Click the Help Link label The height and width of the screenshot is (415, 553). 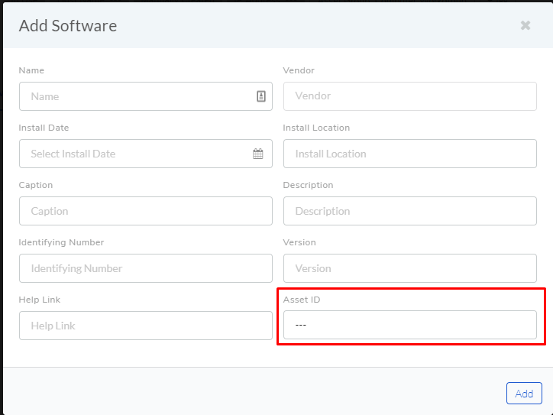pyautogui.click(x=40, y=300)
